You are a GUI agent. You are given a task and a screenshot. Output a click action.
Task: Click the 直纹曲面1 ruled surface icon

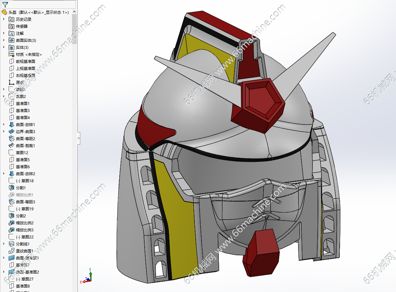click(12, 251)
